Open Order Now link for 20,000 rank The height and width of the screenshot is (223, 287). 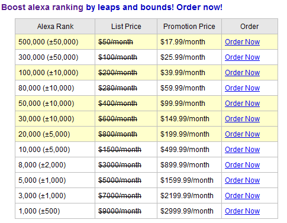(242, 134)
